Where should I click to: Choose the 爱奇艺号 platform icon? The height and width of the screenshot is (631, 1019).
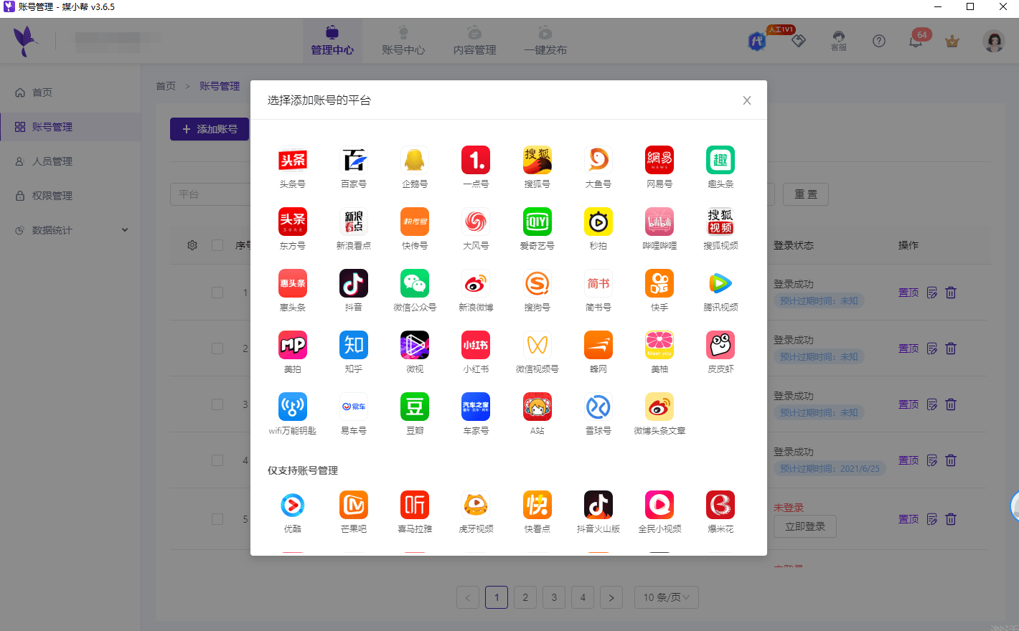[x=537, y=222]
